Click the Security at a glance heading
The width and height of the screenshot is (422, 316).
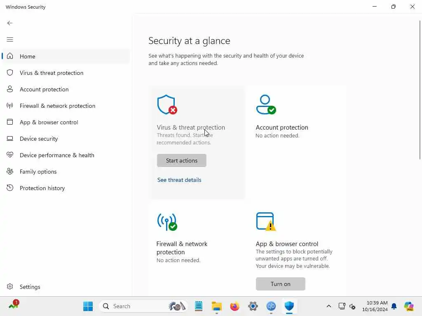[x=189, y=41]
